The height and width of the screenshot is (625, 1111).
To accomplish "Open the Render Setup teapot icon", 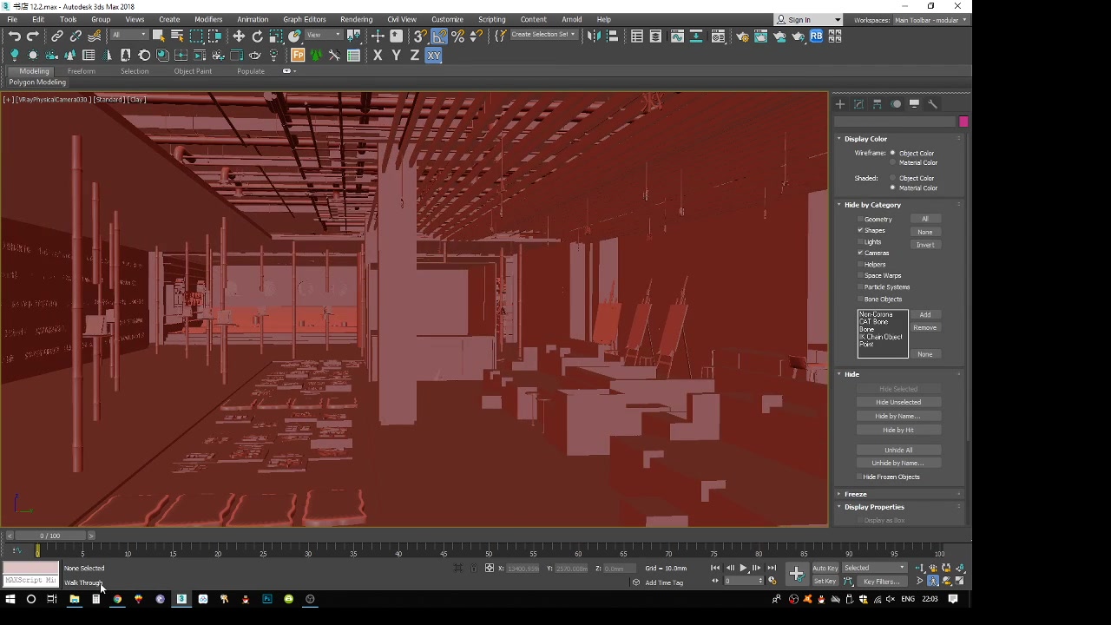I will pyautogui.click(x=742, y=36).
